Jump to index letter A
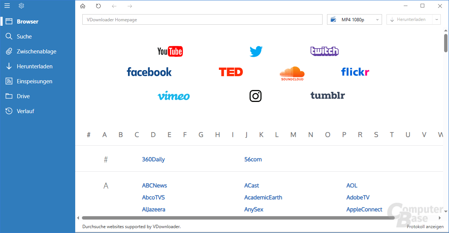Image resolution: width=449 pixels, height=233 pixels. [x=105, y=135]
